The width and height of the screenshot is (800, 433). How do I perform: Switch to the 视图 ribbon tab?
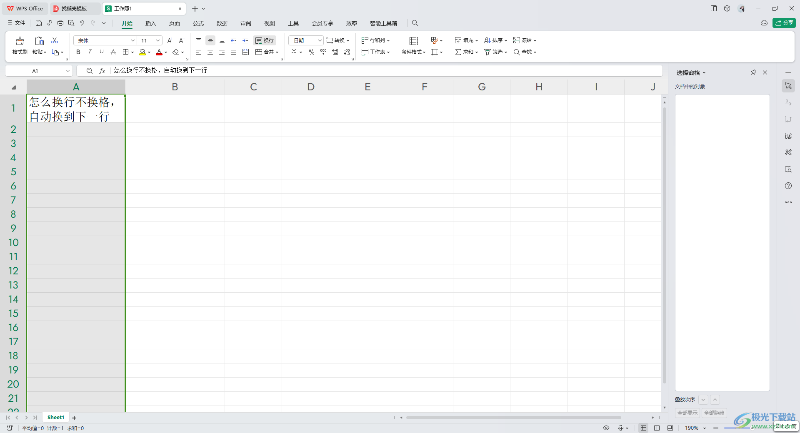click(270, 23)
